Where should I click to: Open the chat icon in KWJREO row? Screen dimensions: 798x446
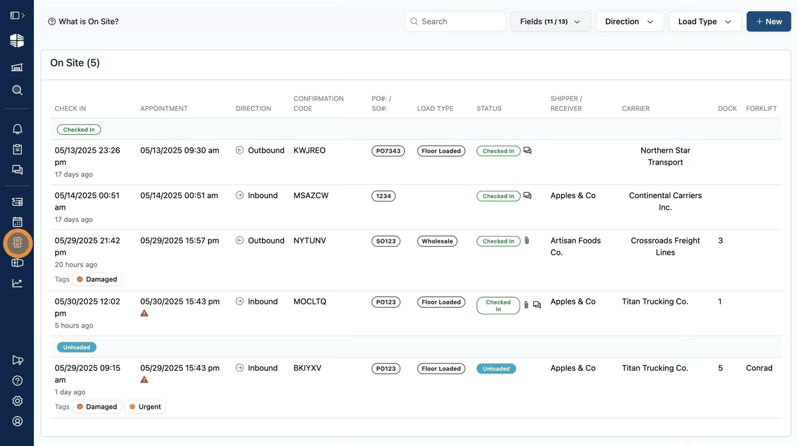point(527,151)
